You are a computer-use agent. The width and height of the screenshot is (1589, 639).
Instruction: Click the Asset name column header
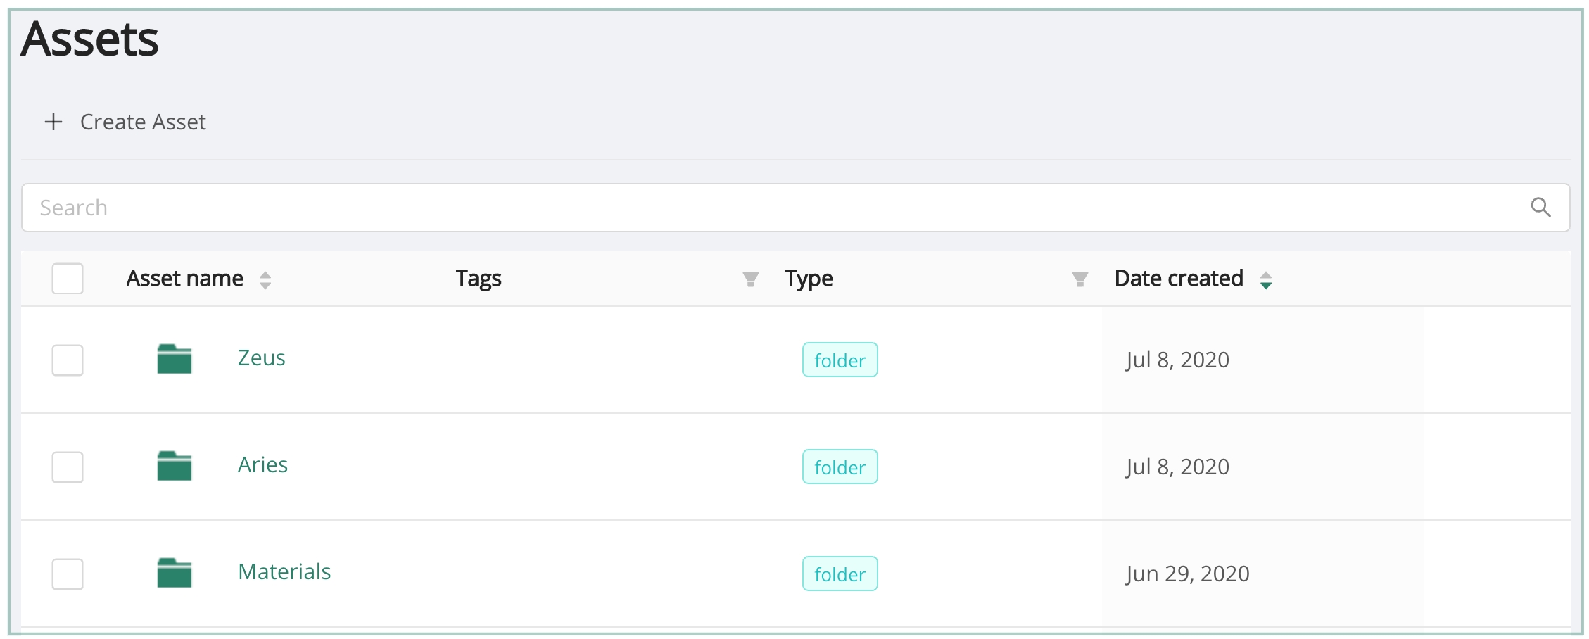(185, 279)
